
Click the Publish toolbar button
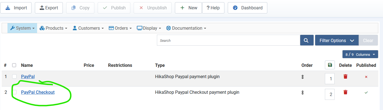114,8
